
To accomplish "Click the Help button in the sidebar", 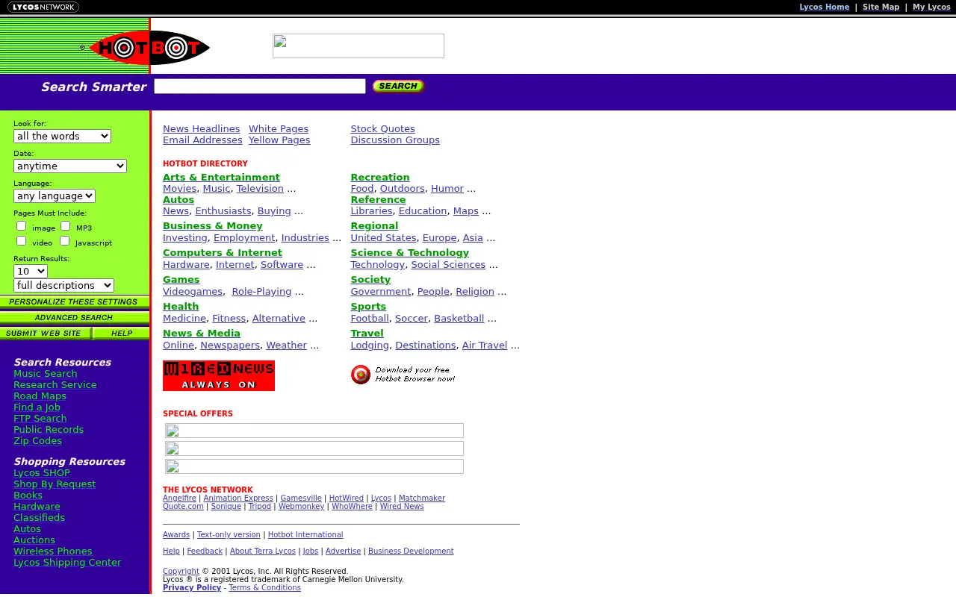I will tap(121, 334).
